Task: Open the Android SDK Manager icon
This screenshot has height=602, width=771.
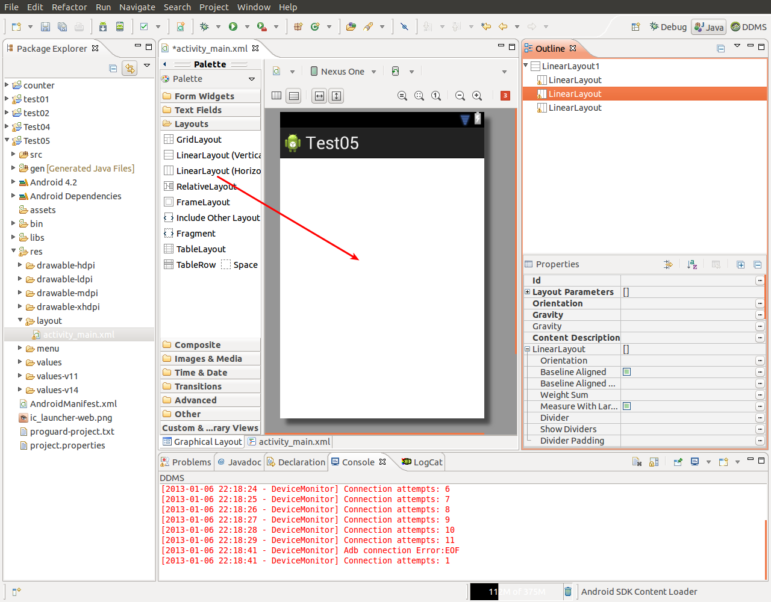Action: pos(103,26)
